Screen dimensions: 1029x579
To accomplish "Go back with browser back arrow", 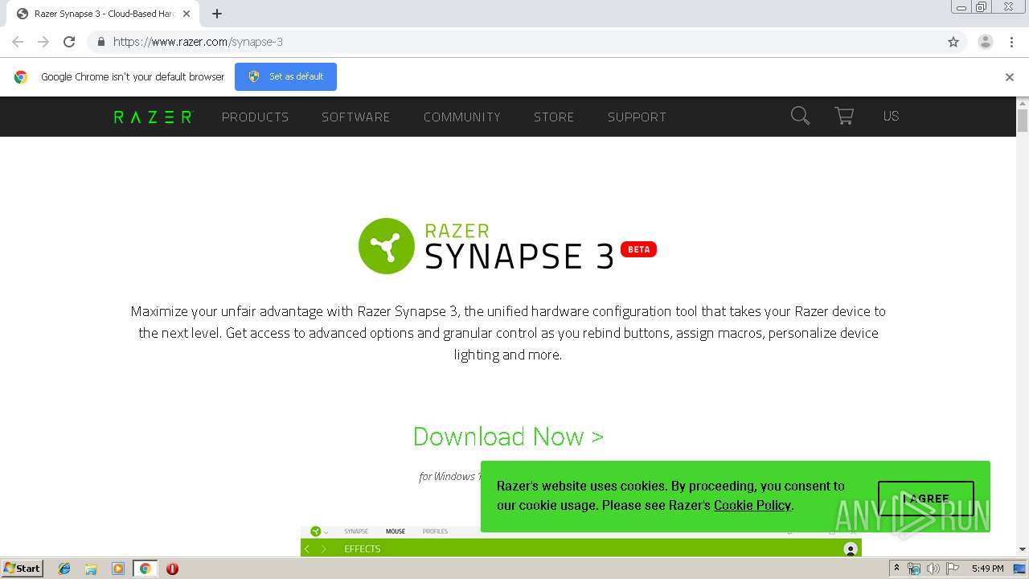I will [x=18, y=42].
